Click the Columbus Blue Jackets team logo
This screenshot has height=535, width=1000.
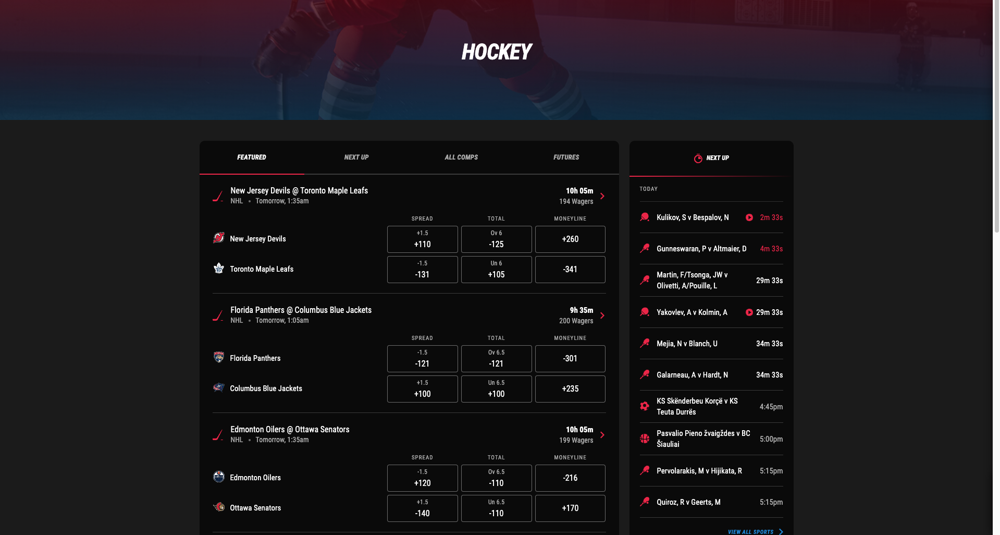(x=219, y=388)
